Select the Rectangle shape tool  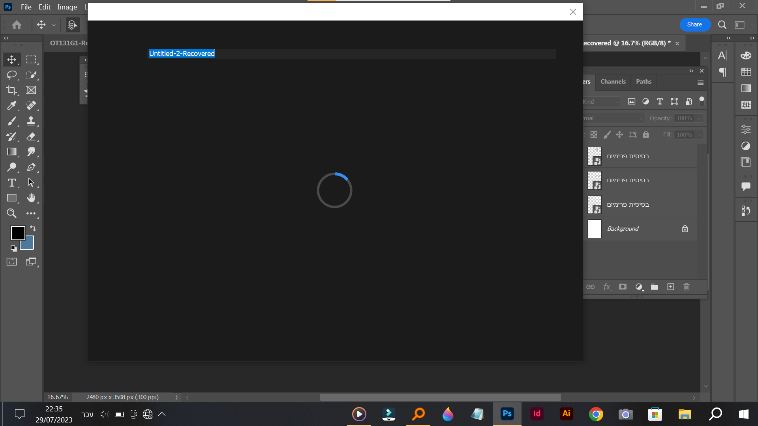tap(12, 198)
